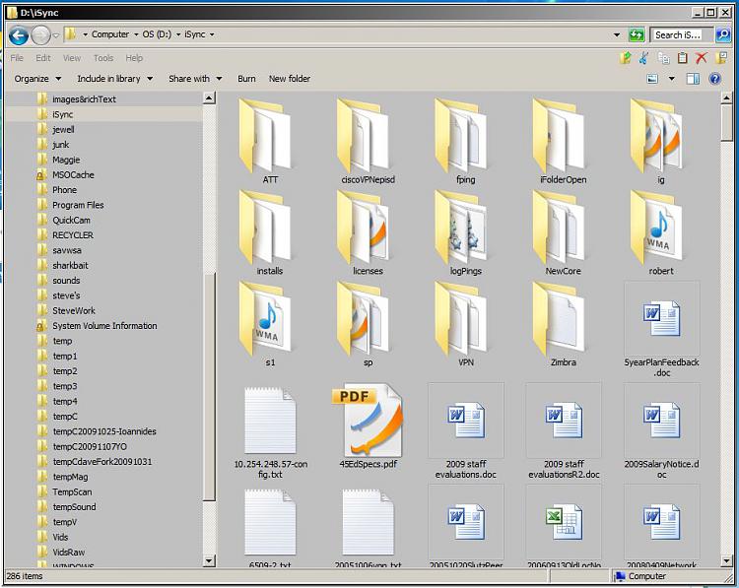Select Program Files in the folder tree

78,205
